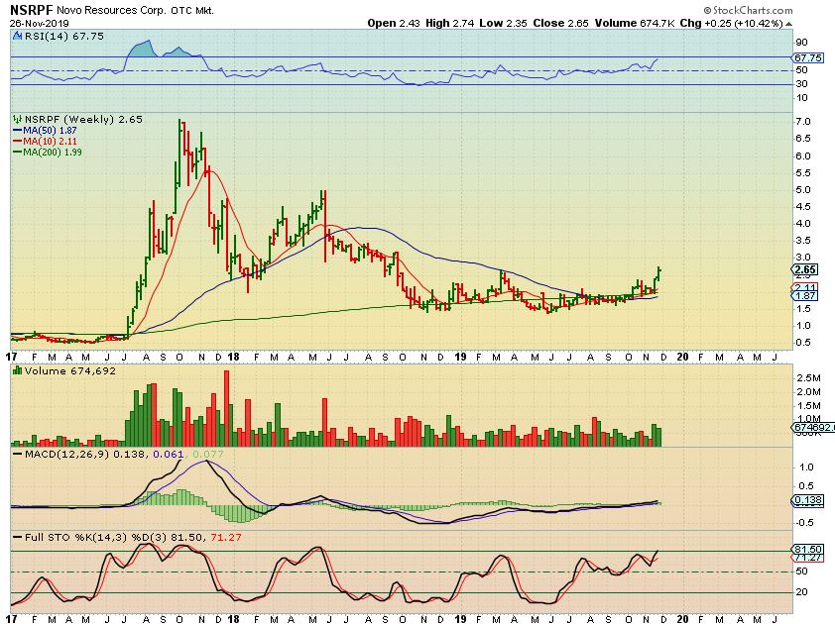Click the "MA(10) 2.11" legend text

(x=50, y=141)
